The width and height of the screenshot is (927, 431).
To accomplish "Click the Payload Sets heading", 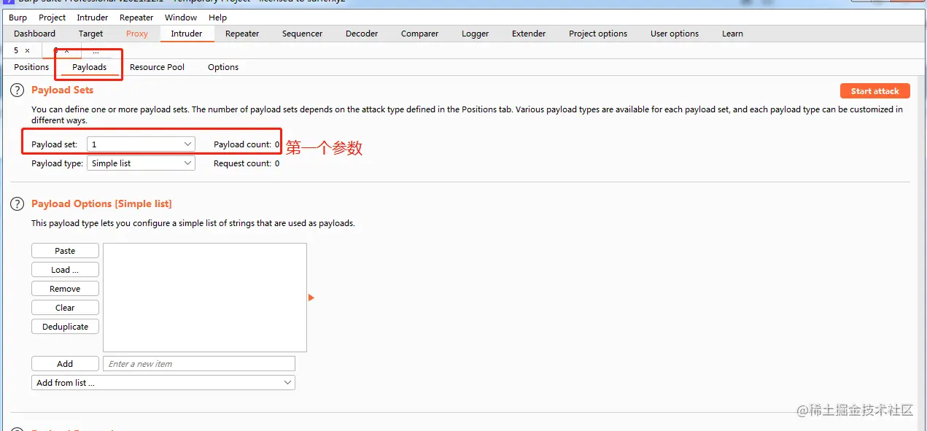I will coord(63,90).
